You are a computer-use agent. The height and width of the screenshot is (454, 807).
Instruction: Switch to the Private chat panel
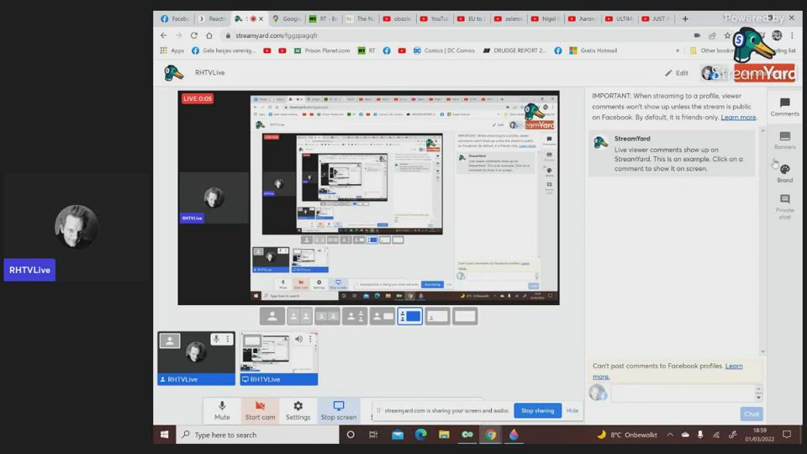tap(784, 205)
